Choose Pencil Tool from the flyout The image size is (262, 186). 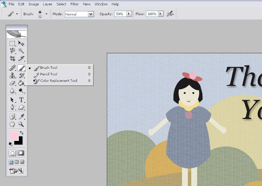pos(60,74)
